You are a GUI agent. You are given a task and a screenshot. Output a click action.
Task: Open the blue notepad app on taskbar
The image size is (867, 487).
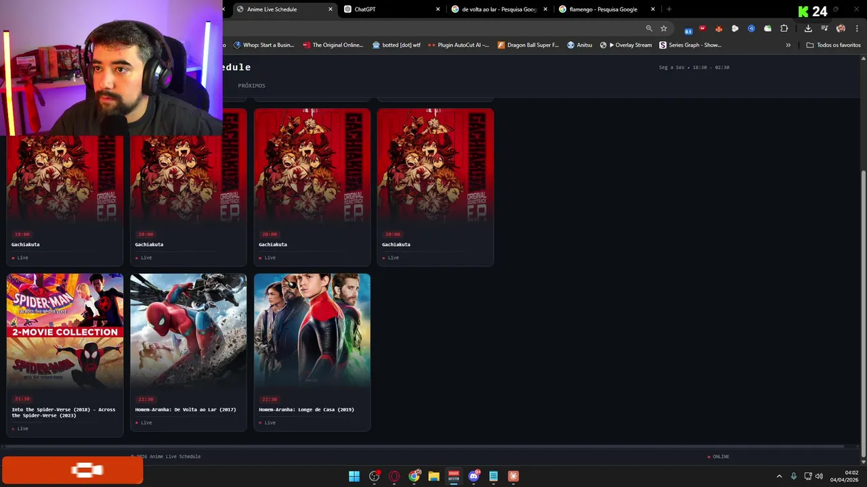[x=493, y=476]
